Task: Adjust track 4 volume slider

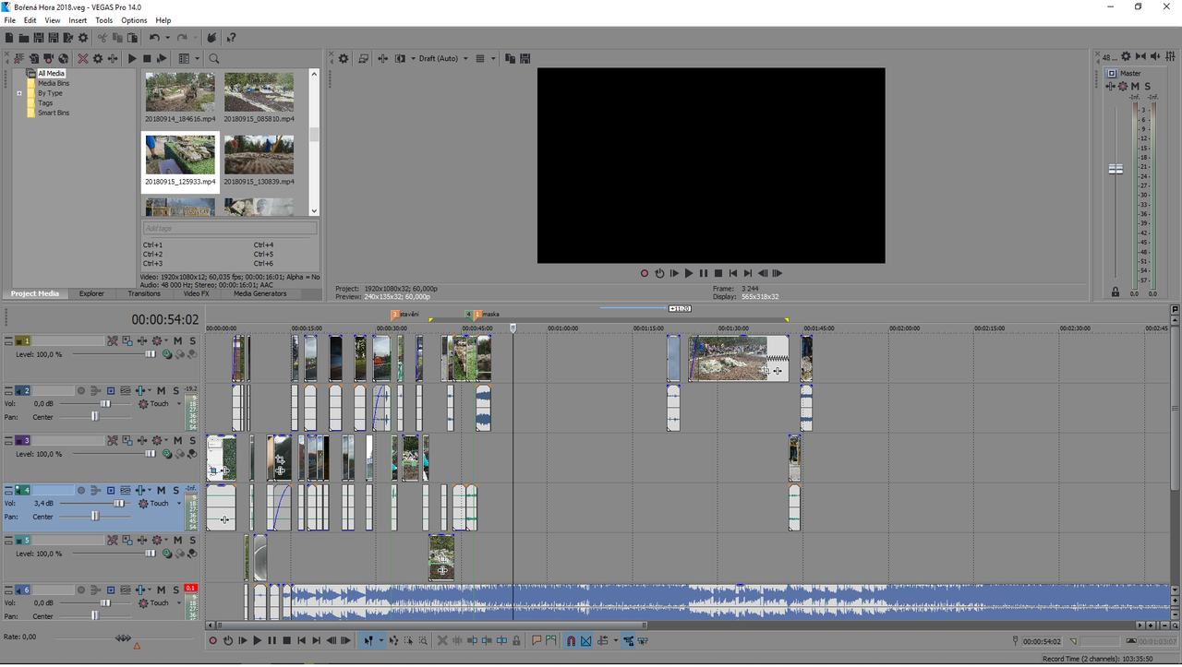Action: click(119, 504)
